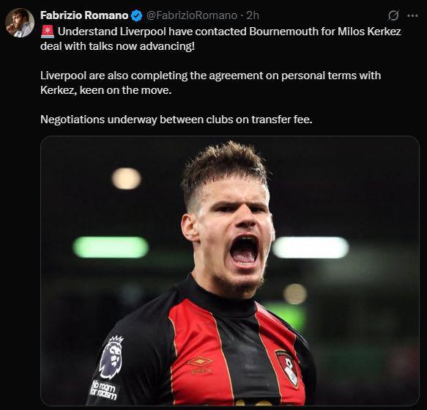Click the Fabrizio Romano display name
The height and width of the screenshot is (410, 427).
[x=84, y=15]
